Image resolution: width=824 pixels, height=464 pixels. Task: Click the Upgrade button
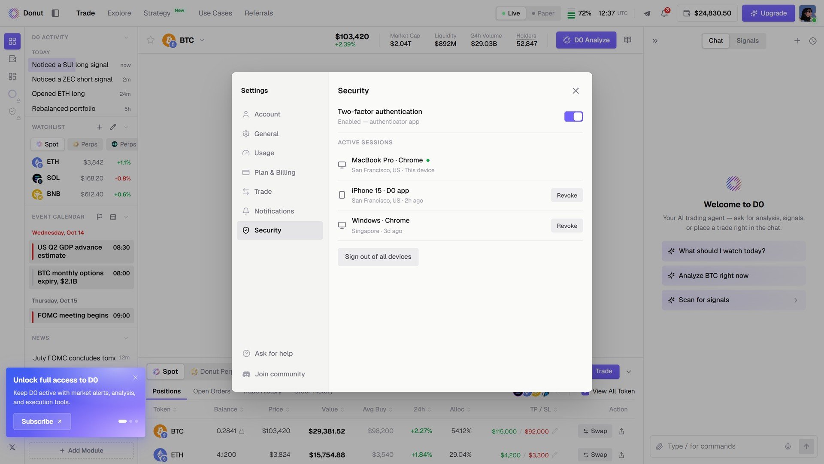(768, 13)
